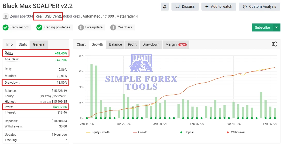Toggle Deposit legend entry
The width and height of the screenshot is (282, 145).
coord(187,132)
